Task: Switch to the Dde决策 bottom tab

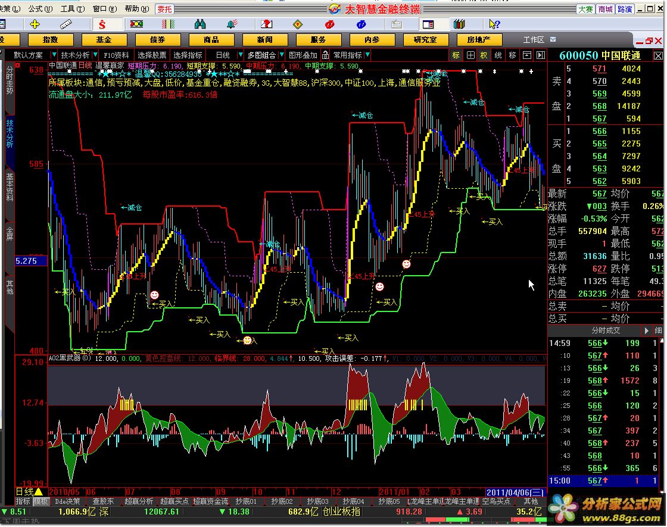Action: 68,501
